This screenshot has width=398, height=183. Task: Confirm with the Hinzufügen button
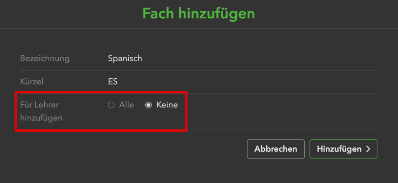(x=344, y=149)
